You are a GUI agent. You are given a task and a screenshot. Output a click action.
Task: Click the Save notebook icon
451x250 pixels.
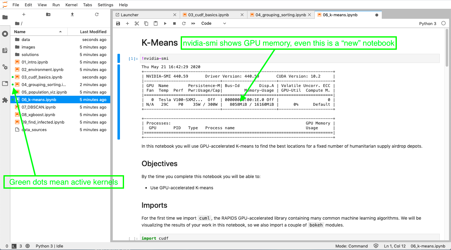pos(118,23)
